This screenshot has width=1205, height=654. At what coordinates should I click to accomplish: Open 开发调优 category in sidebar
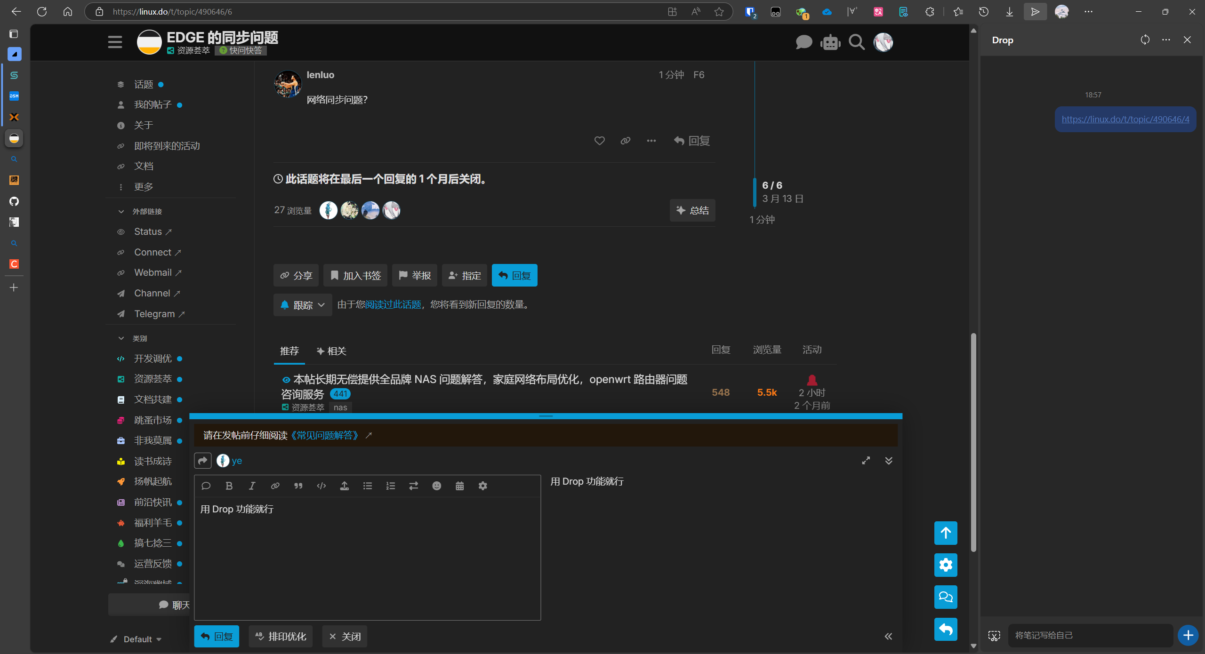tap(153, 359)
